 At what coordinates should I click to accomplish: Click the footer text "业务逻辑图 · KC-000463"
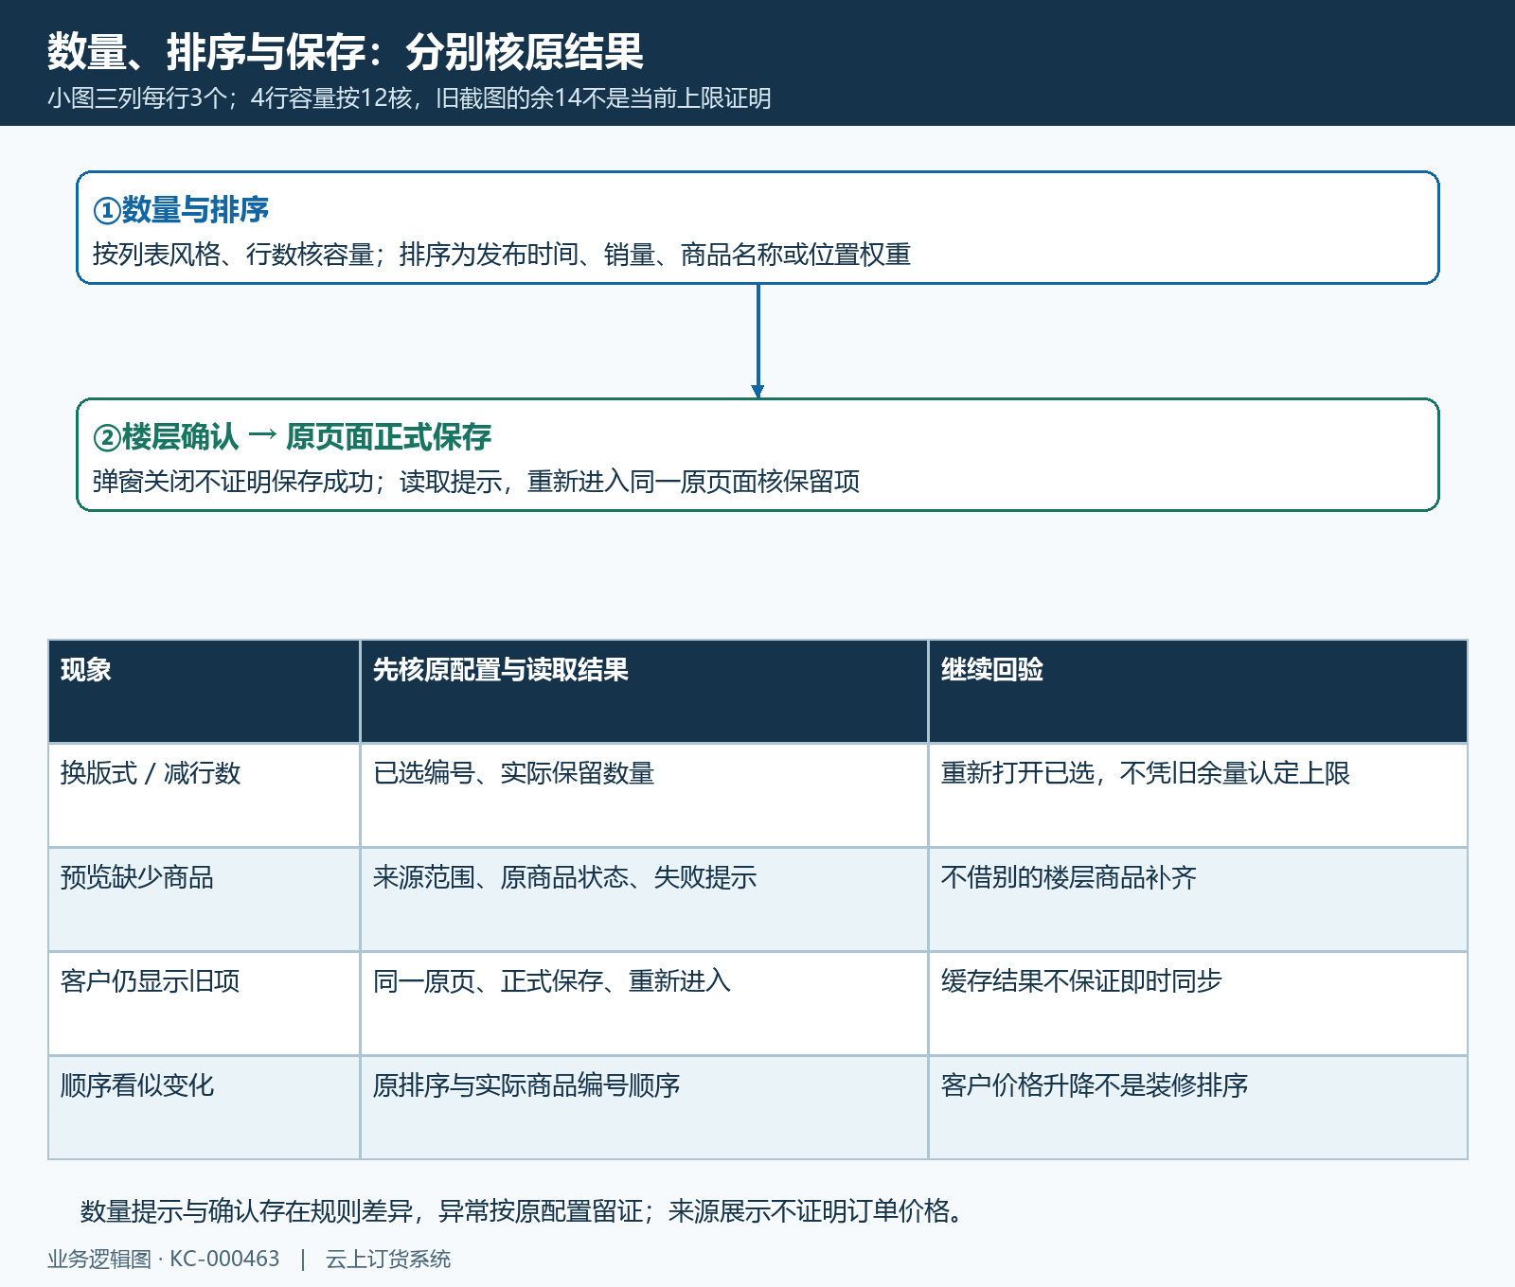[x=164, y=1260]
